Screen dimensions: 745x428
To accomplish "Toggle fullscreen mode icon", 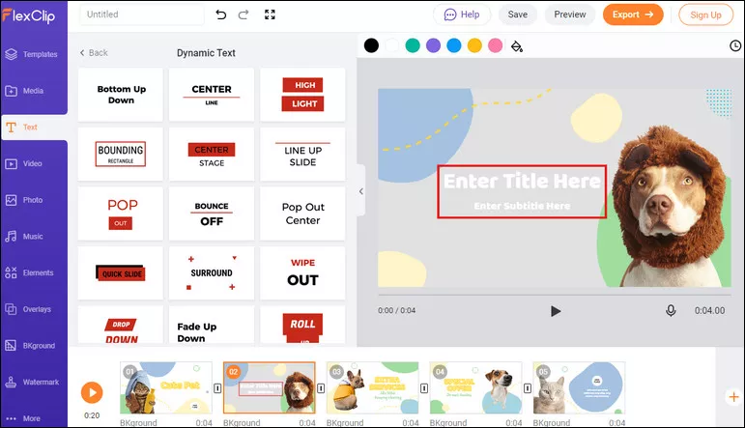I will click(270, 14).
